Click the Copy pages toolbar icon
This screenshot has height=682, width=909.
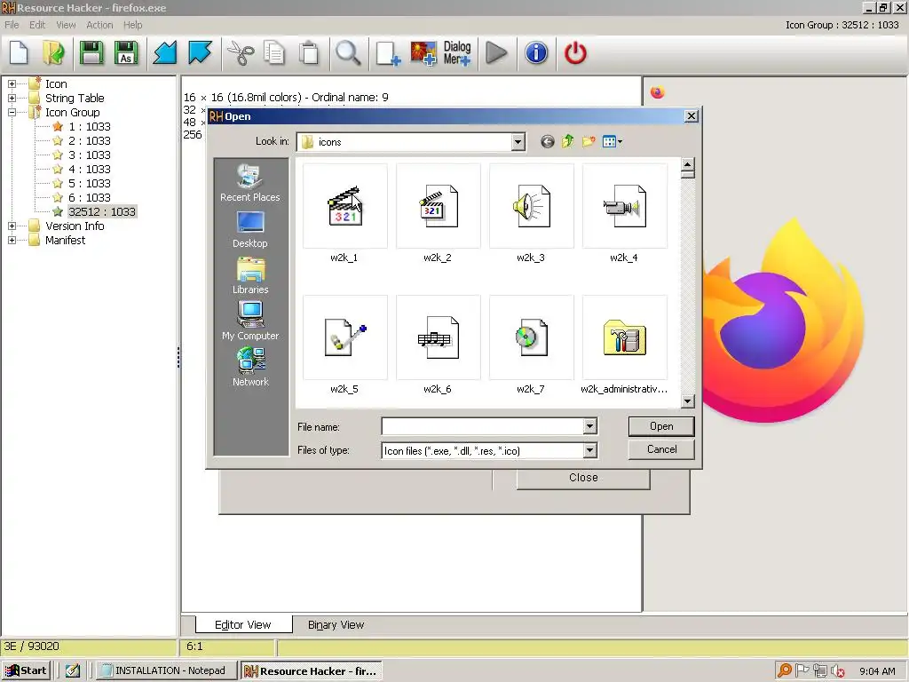(274, 52)
